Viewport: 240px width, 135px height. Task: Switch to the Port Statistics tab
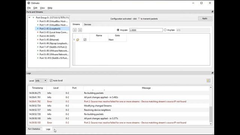click(x=34, y=129)
